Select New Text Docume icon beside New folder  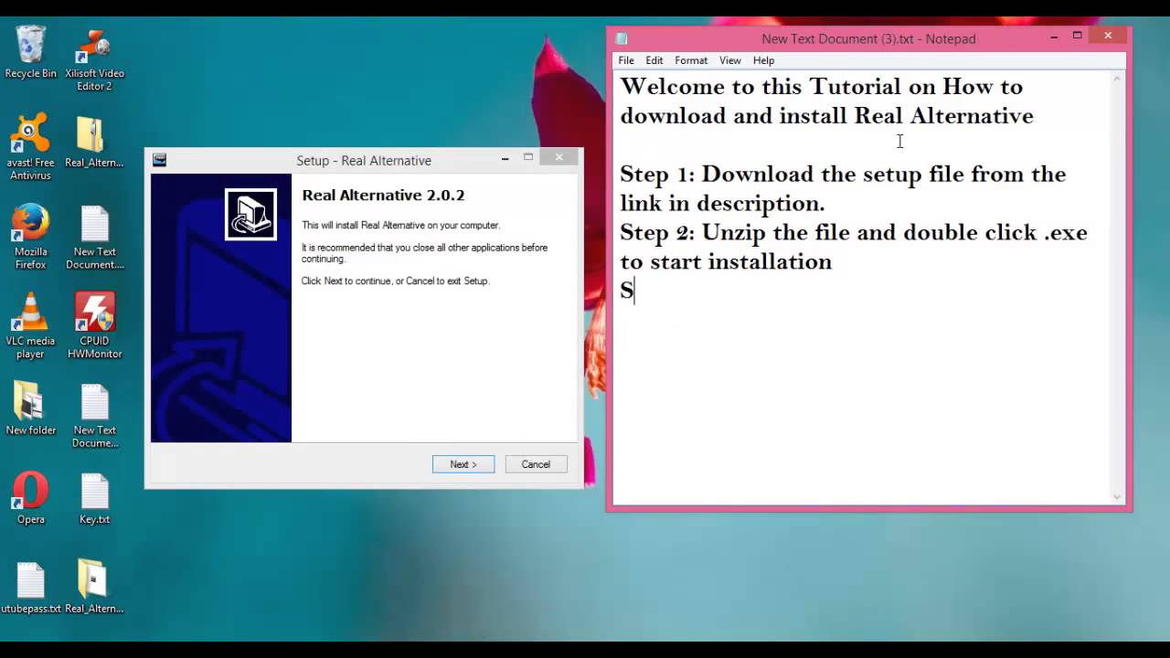[94, 415]
